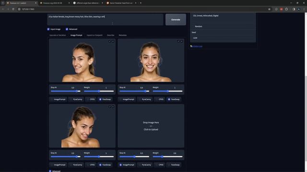Click gray extension icon beside bookmark star
The height and width of the screenshot is (172, 307).
click(276, 9)
